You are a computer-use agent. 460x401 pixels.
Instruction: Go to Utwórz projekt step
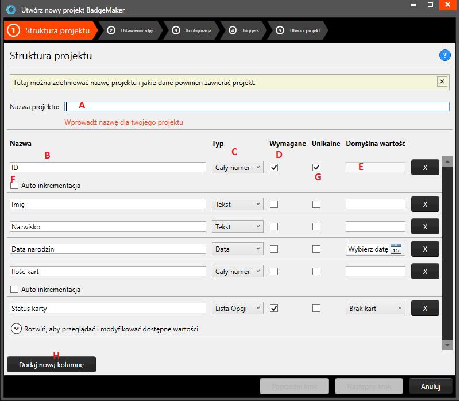click(298, 30)
